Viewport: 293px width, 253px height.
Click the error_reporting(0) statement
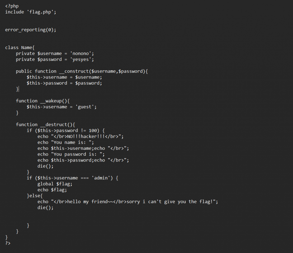tap(31, 30)
